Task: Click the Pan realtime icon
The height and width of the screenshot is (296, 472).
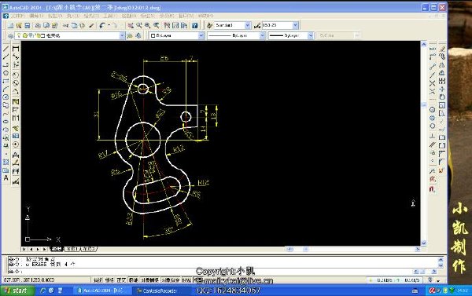Action: pyautogui.click(x=131, y=26)
